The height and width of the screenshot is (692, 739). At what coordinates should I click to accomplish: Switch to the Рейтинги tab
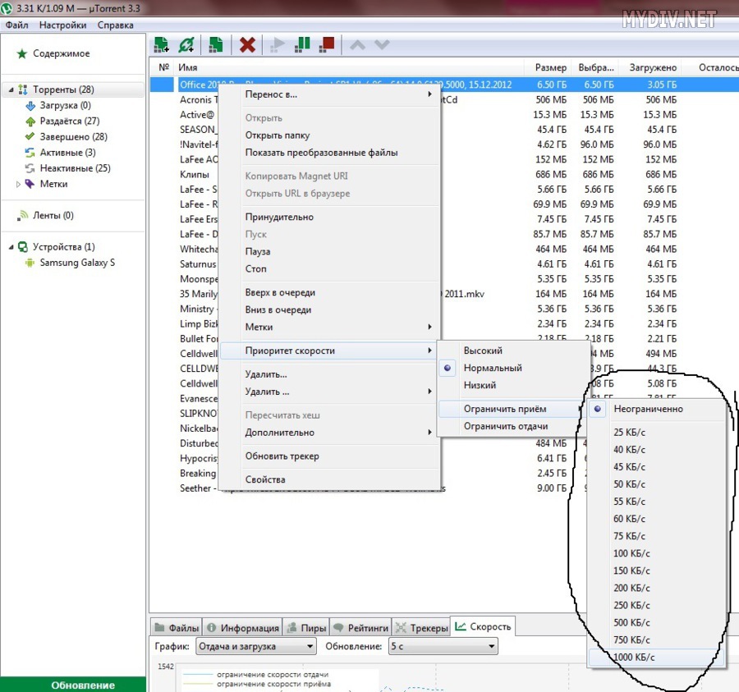point(361,628)
